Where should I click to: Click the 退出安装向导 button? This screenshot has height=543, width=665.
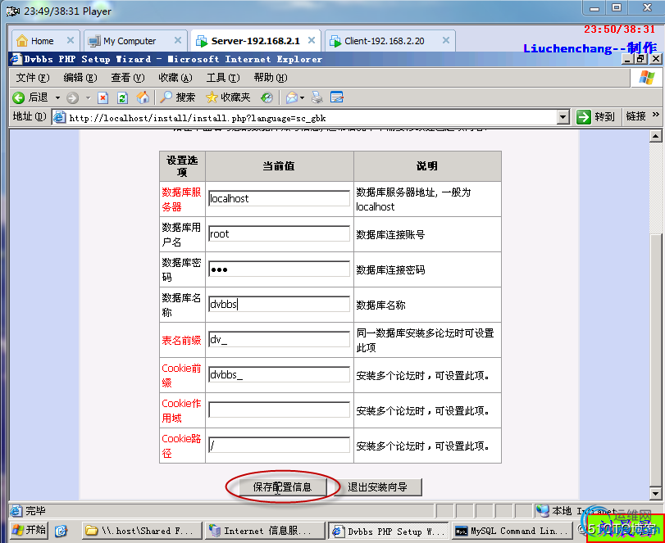(x=377, y=487)
